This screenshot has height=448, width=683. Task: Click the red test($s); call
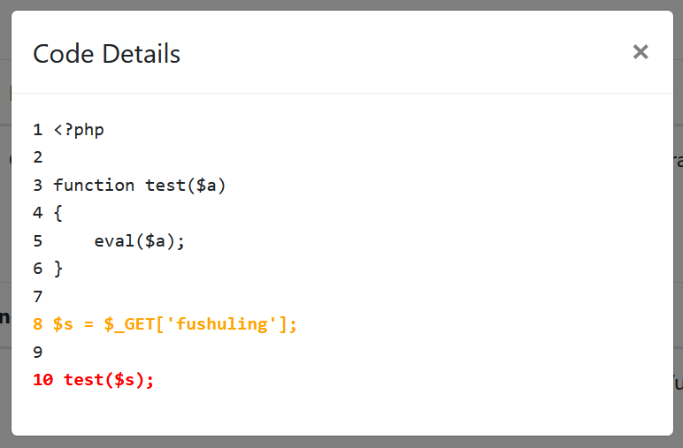pos(109,380)
